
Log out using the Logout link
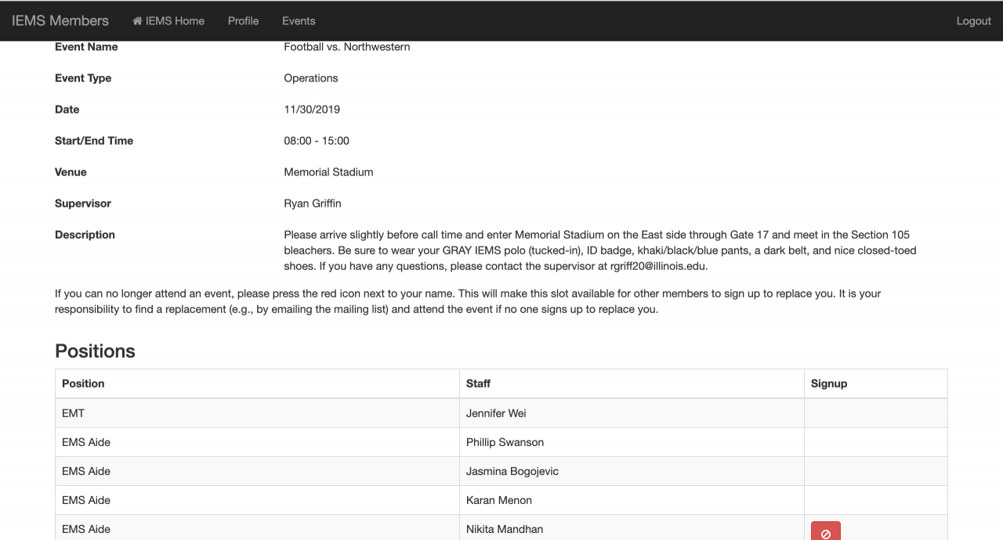coord(973,21)
